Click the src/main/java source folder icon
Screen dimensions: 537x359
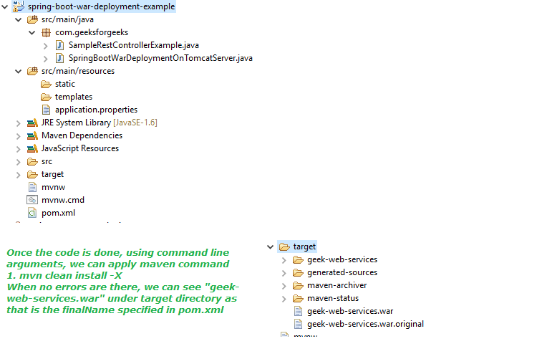coord(32,19)
